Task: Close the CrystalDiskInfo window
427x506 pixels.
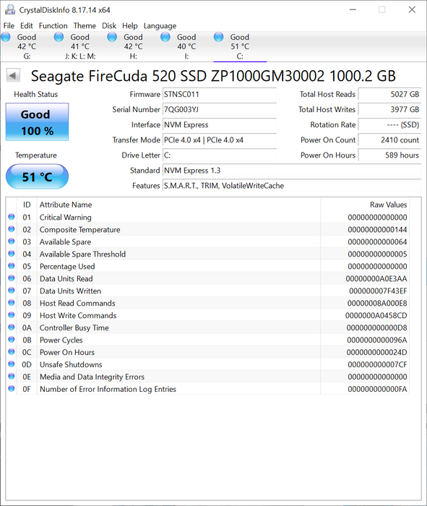Action: (412, 9)
